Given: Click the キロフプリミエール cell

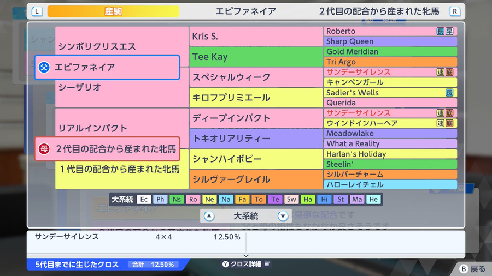Looking at the screenshot, I should [x=256, y=97].
